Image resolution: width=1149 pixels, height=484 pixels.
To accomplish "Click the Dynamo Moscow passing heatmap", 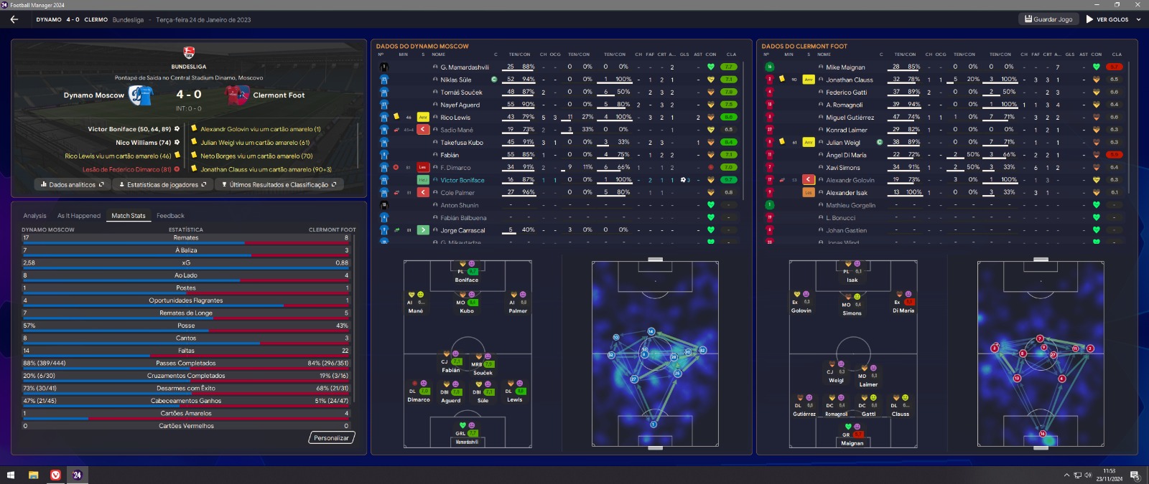I will pos(655,355).
